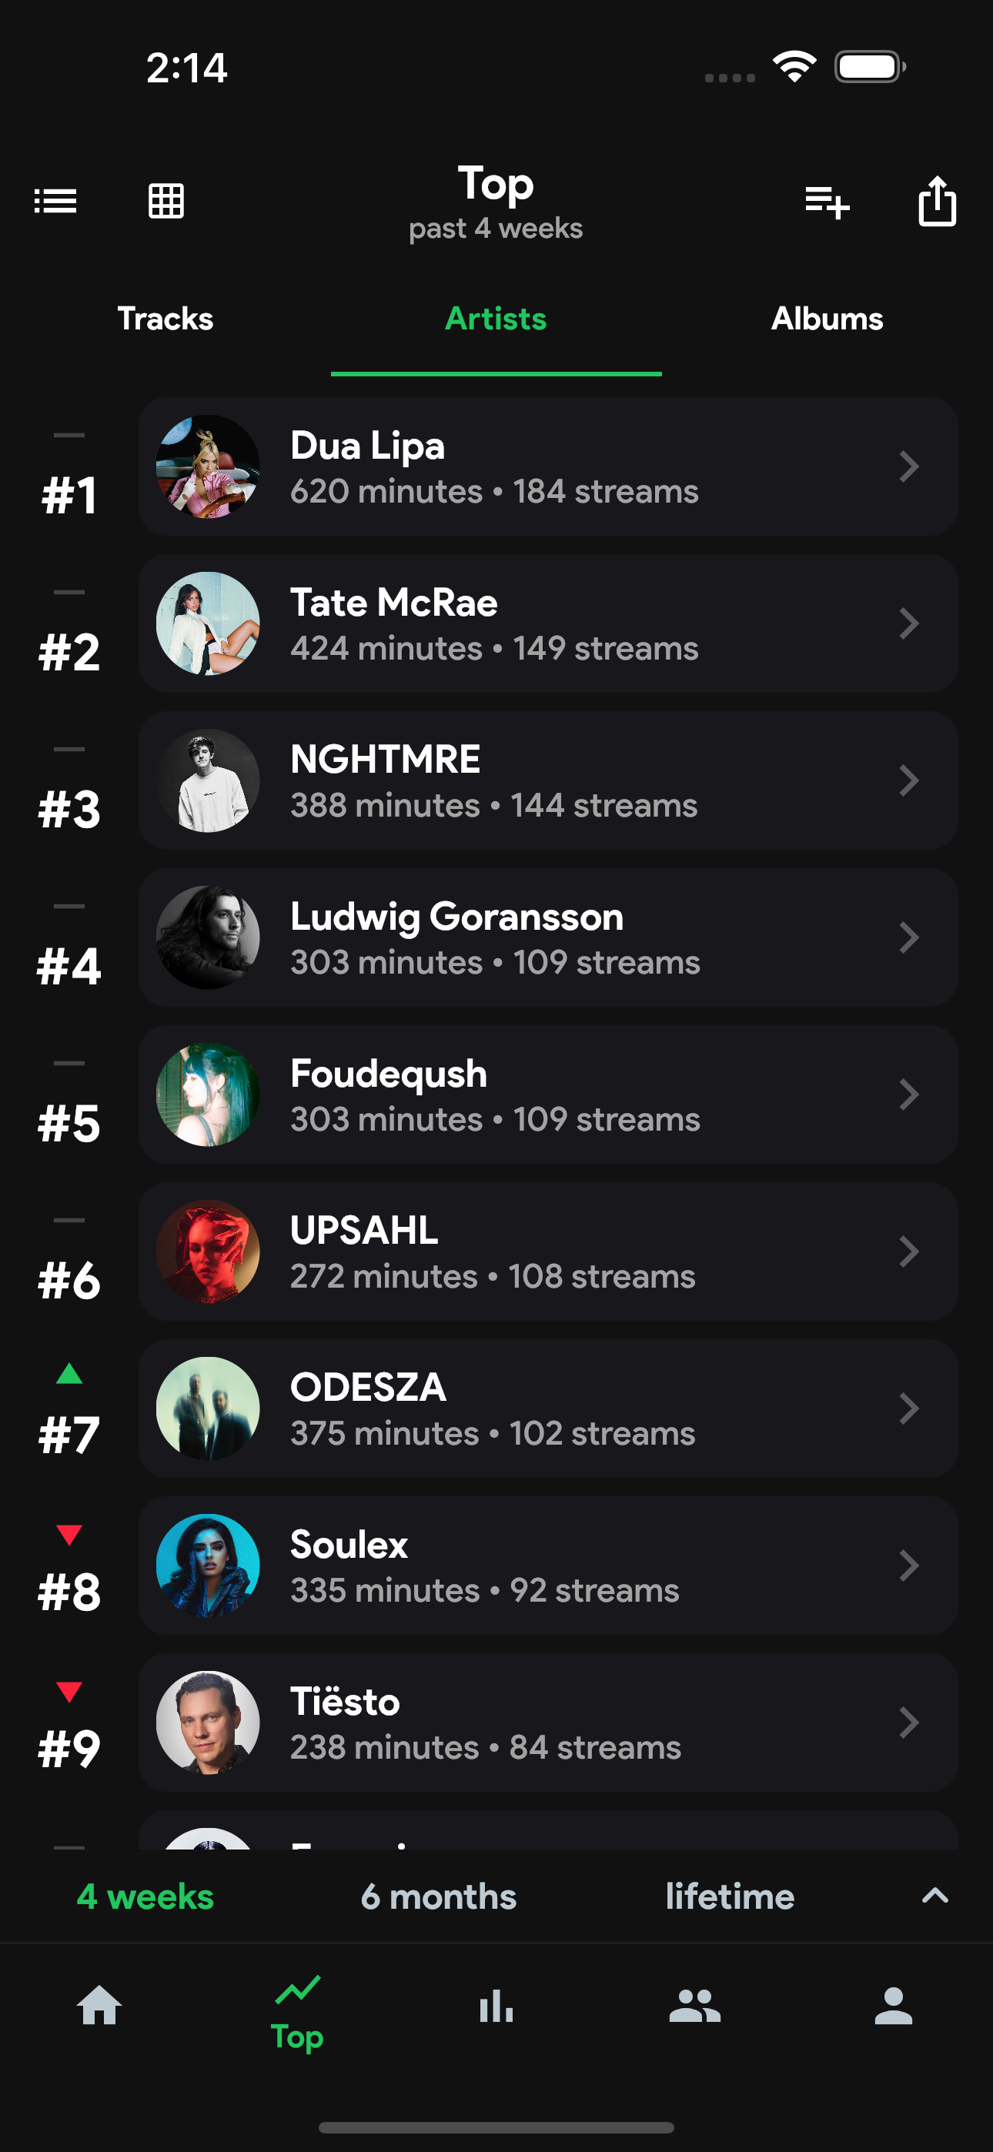The width and height of the screenshot is (993, 2152).
Task: Open the Ludwig Goransson artist entry
Action: click(x=547, y=937)
